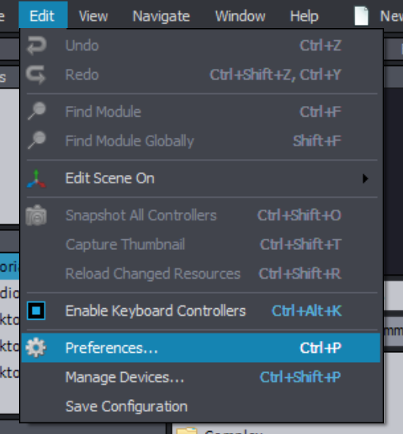The width and height of the screenshot is (403, 434).
Task: Open the Navigate menu
Action: point(161,16)
